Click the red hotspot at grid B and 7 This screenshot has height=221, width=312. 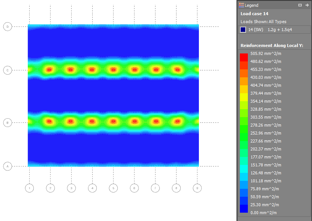pyautogui.click(x=156, y=121)
